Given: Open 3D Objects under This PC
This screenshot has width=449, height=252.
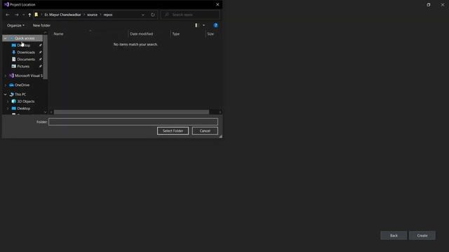Looking at the screenshot, I should [26, 101].
